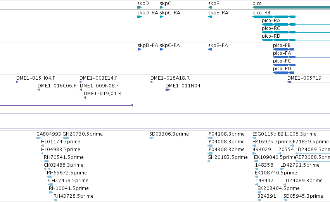Select the skpD gene label
330x202 pixels.
[143, 3]
